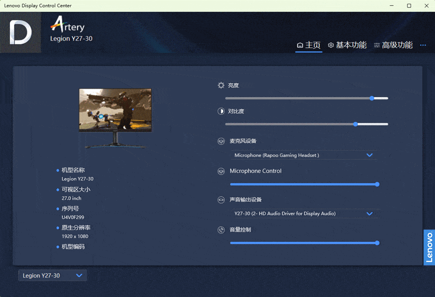This screenshot has height=297, width=435.
Task: Open the 高级功能 advanced functions tab
Action: (x=393, y=45)
